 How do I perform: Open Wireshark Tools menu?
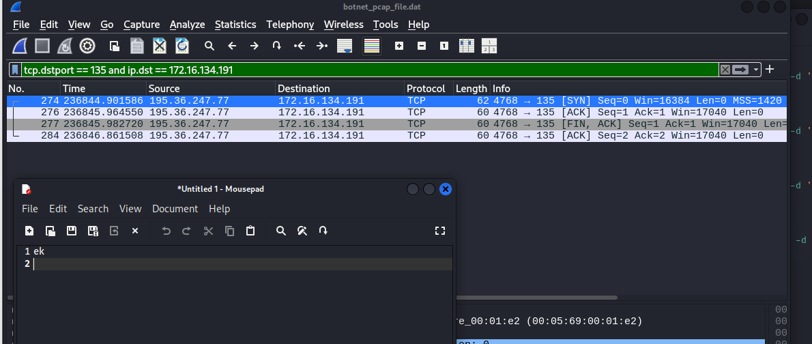[x=386, y=25]
